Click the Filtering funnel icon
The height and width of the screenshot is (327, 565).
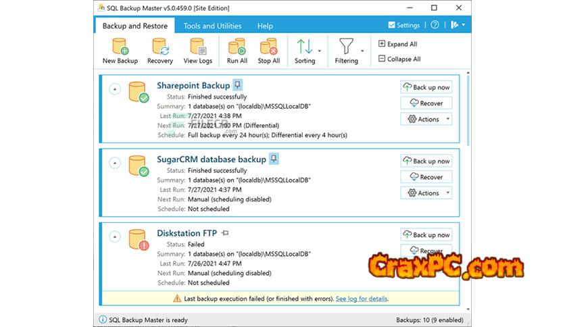(346, 47)
